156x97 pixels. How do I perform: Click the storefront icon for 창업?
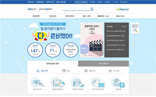(x=64, y=71)
